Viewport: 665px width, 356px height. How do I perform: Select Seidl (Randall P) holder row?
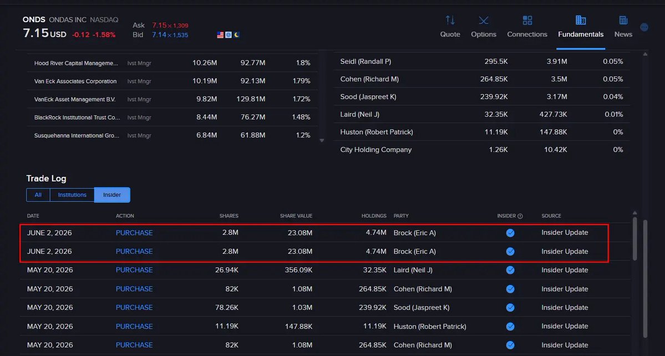tap(481, 62)
